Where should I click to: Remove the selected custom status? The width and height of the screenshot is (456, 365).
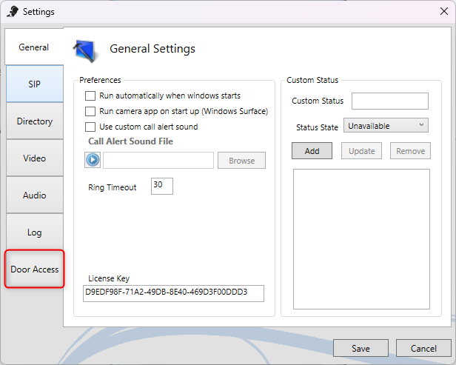point(410,150)
